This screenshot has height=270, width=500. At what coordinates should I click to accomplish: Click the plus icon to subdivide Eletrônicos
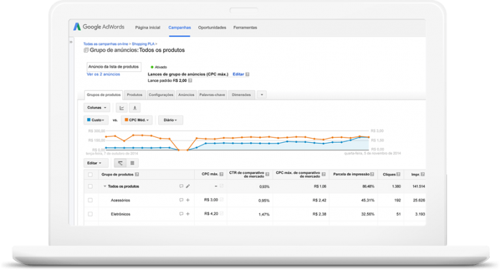click(x=187, y=214)
